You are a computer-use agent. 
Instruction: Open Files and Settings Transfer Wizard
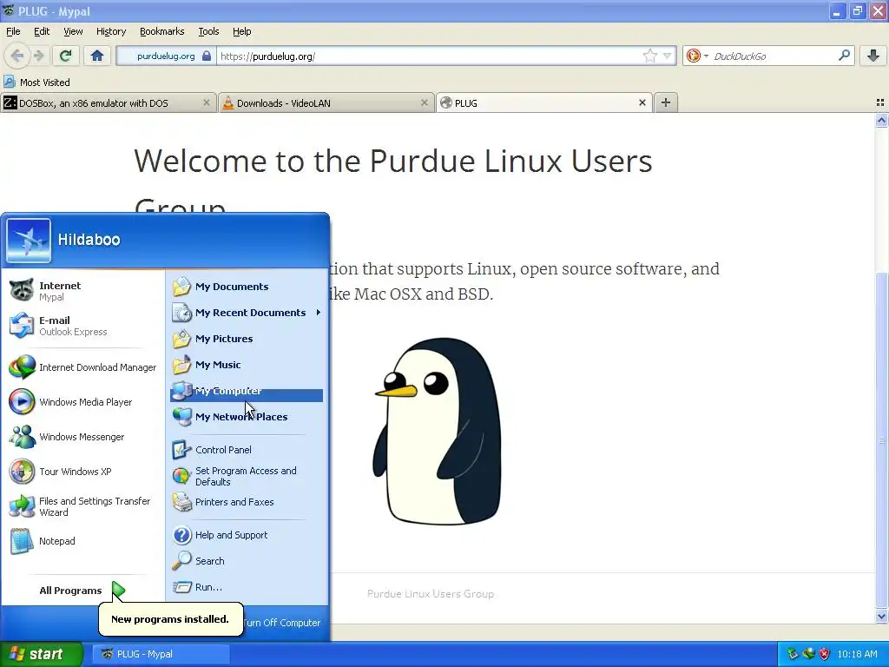82,506
